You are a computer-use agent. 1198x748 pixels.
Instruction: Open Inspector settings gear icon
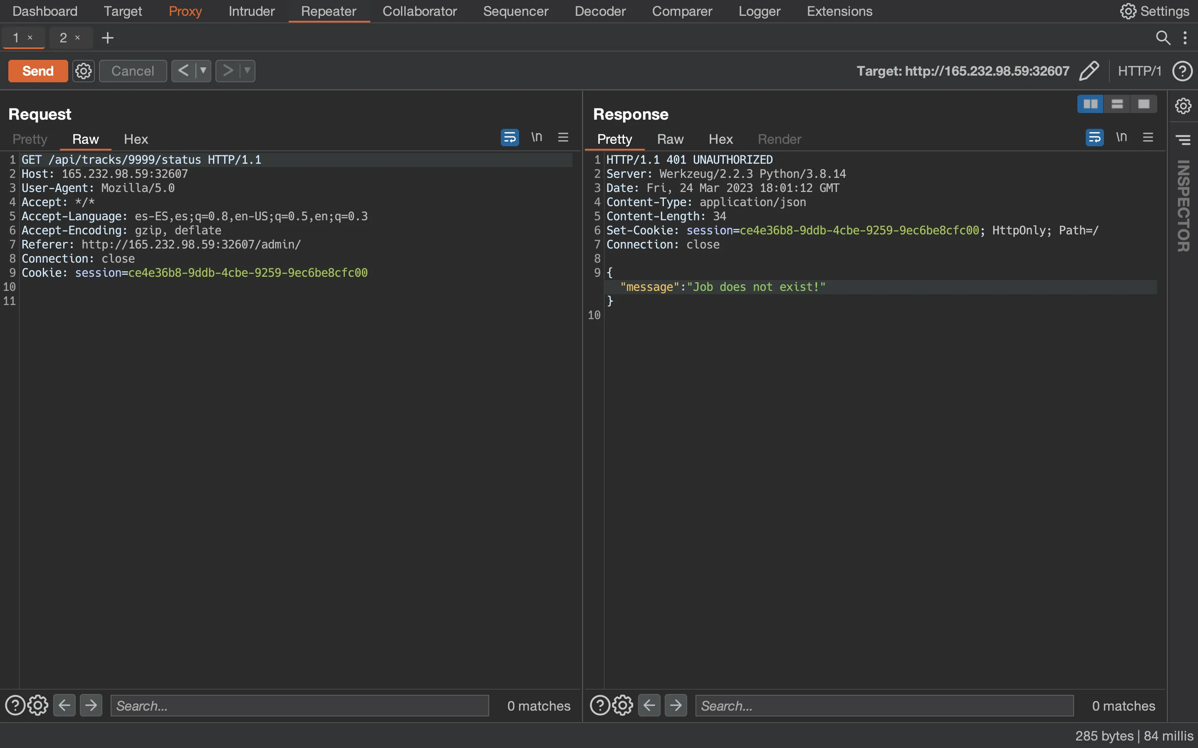click(1183, 106)
